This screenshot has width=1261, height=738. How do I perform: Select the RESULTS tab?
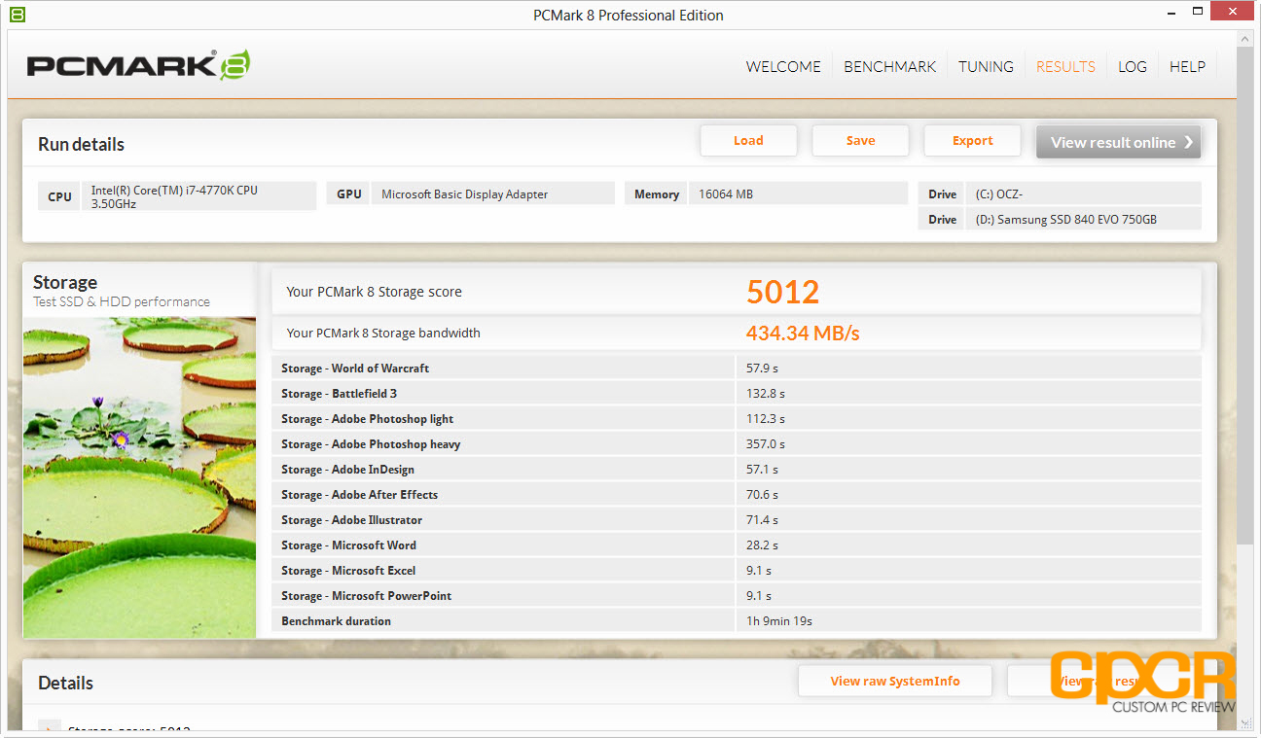click(x=1065, y=67)
